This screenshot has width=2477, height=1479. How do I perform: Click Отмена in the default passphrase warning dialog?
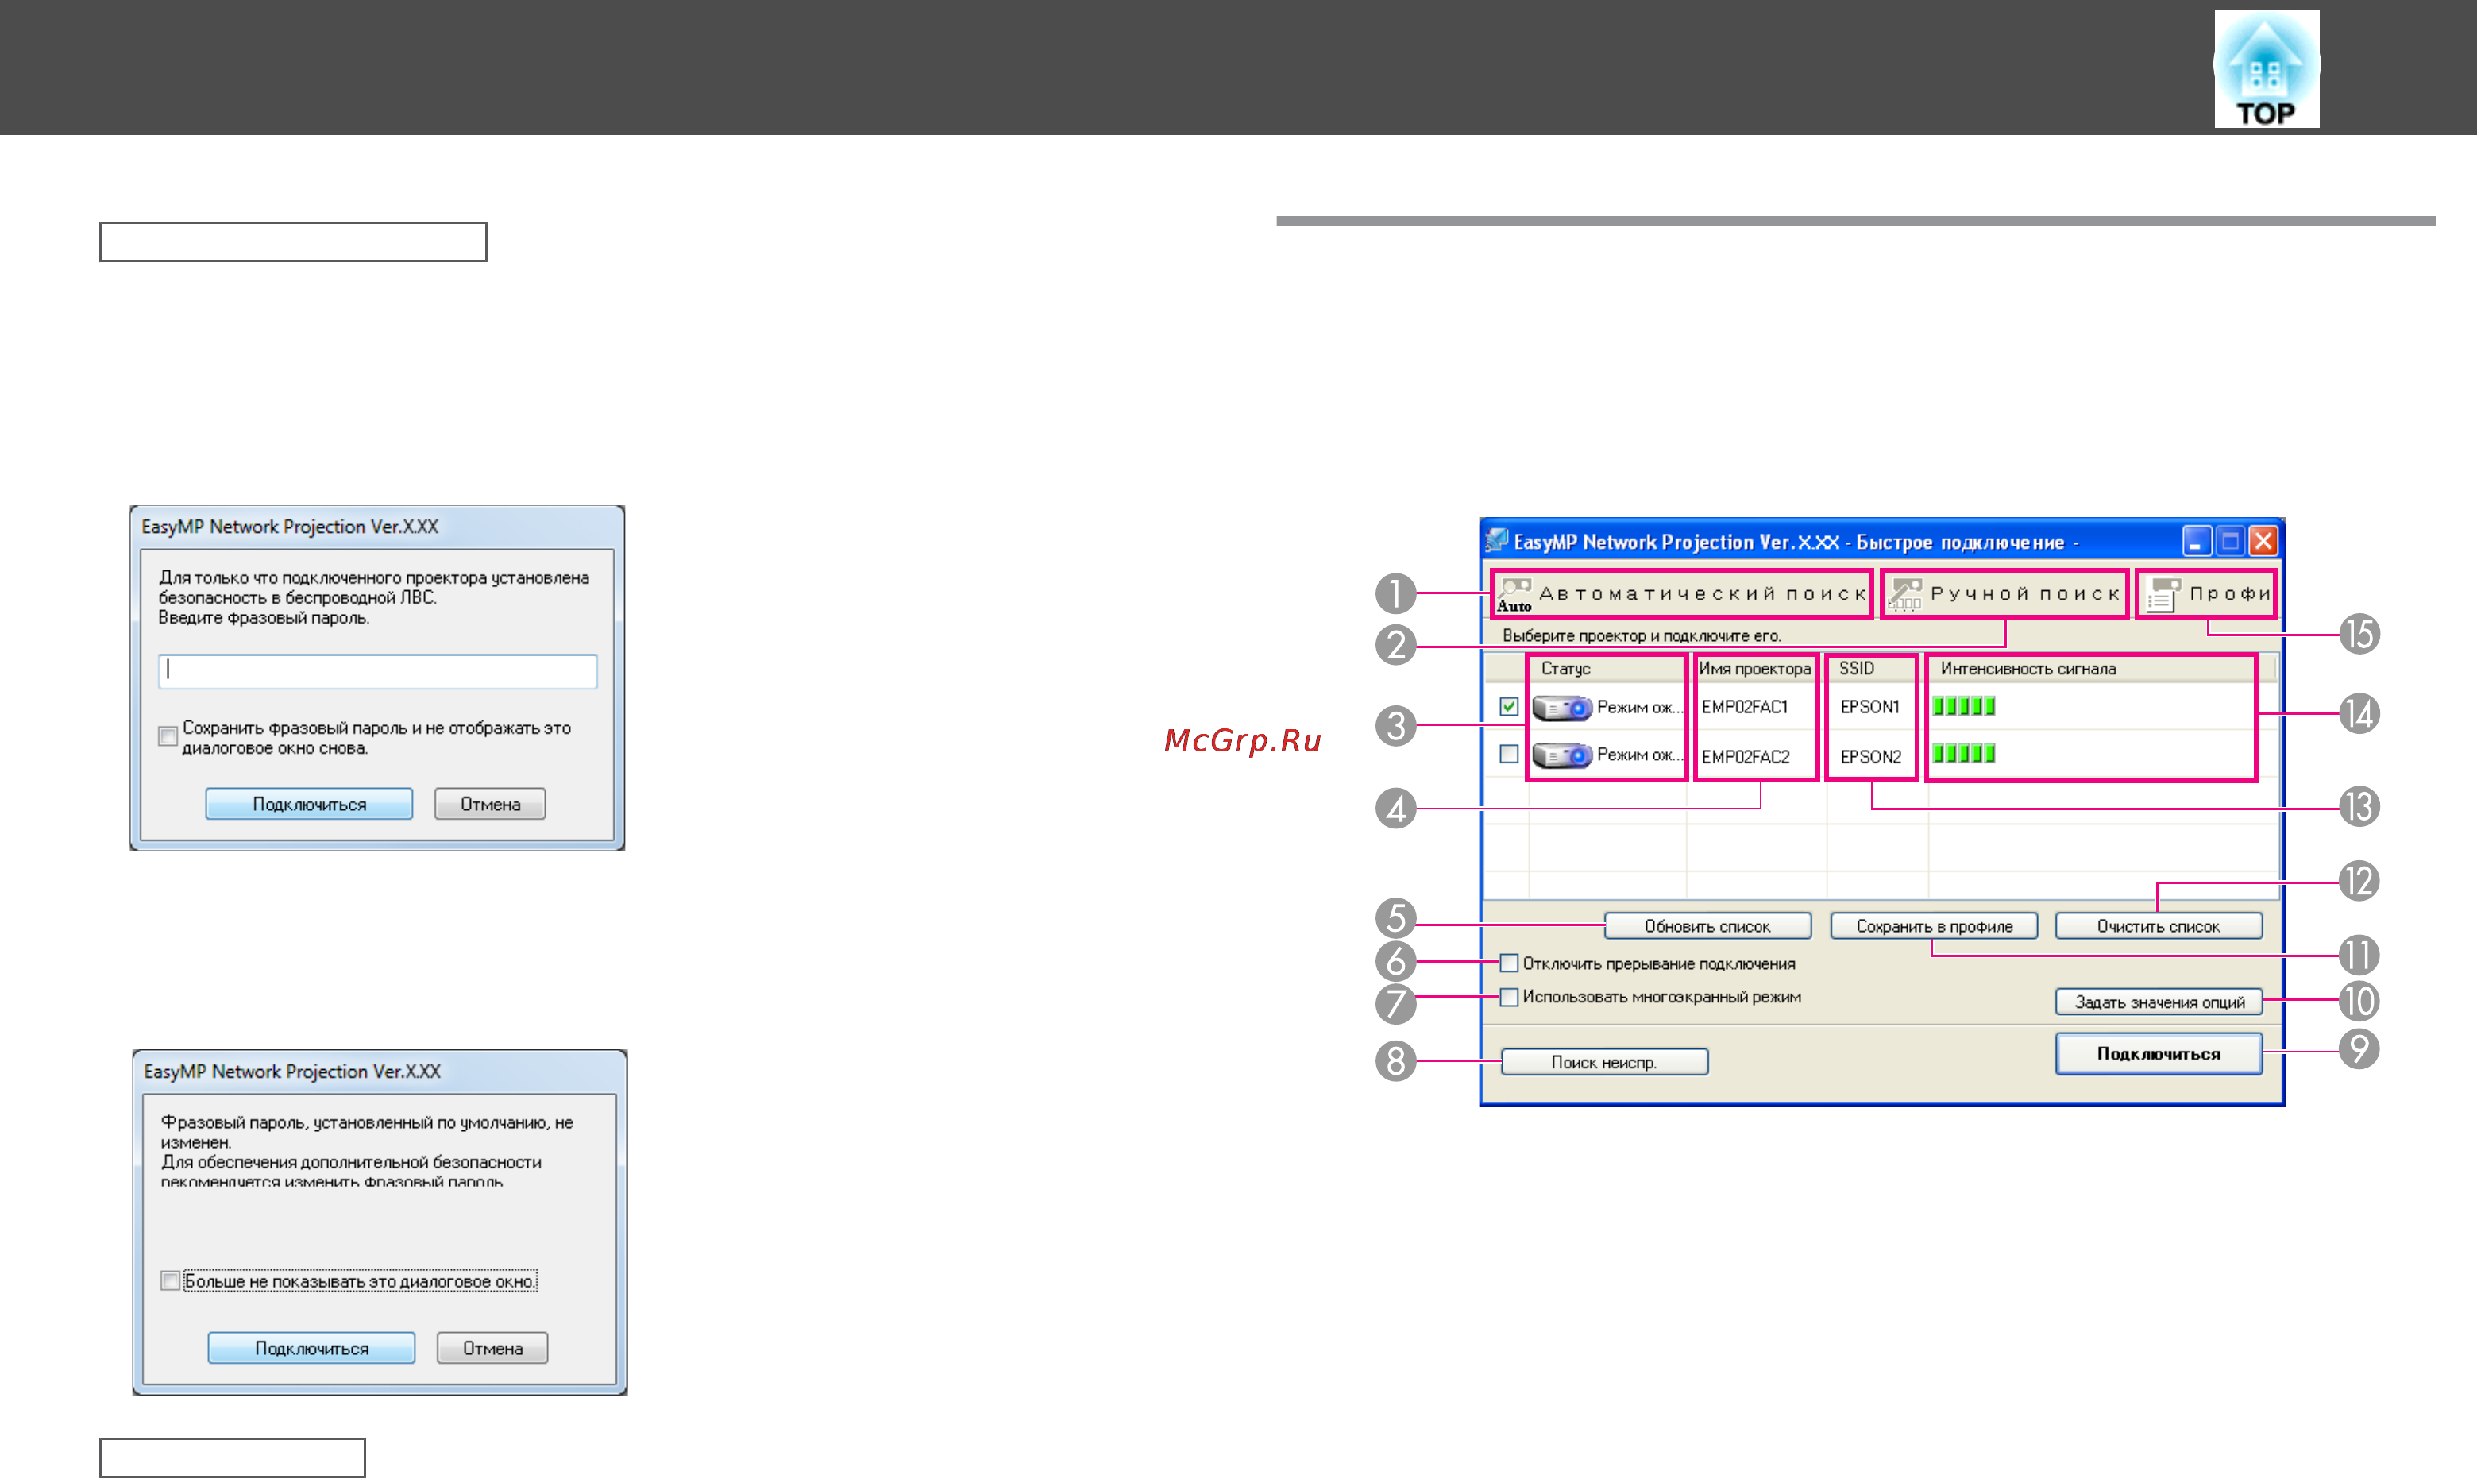point(492,1349)
